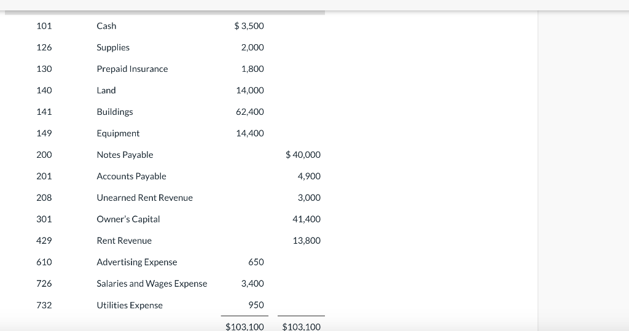The image size is (629, 331).
Task: Select Owner's Capital credit 41,400
Action: tap(308, 219)
